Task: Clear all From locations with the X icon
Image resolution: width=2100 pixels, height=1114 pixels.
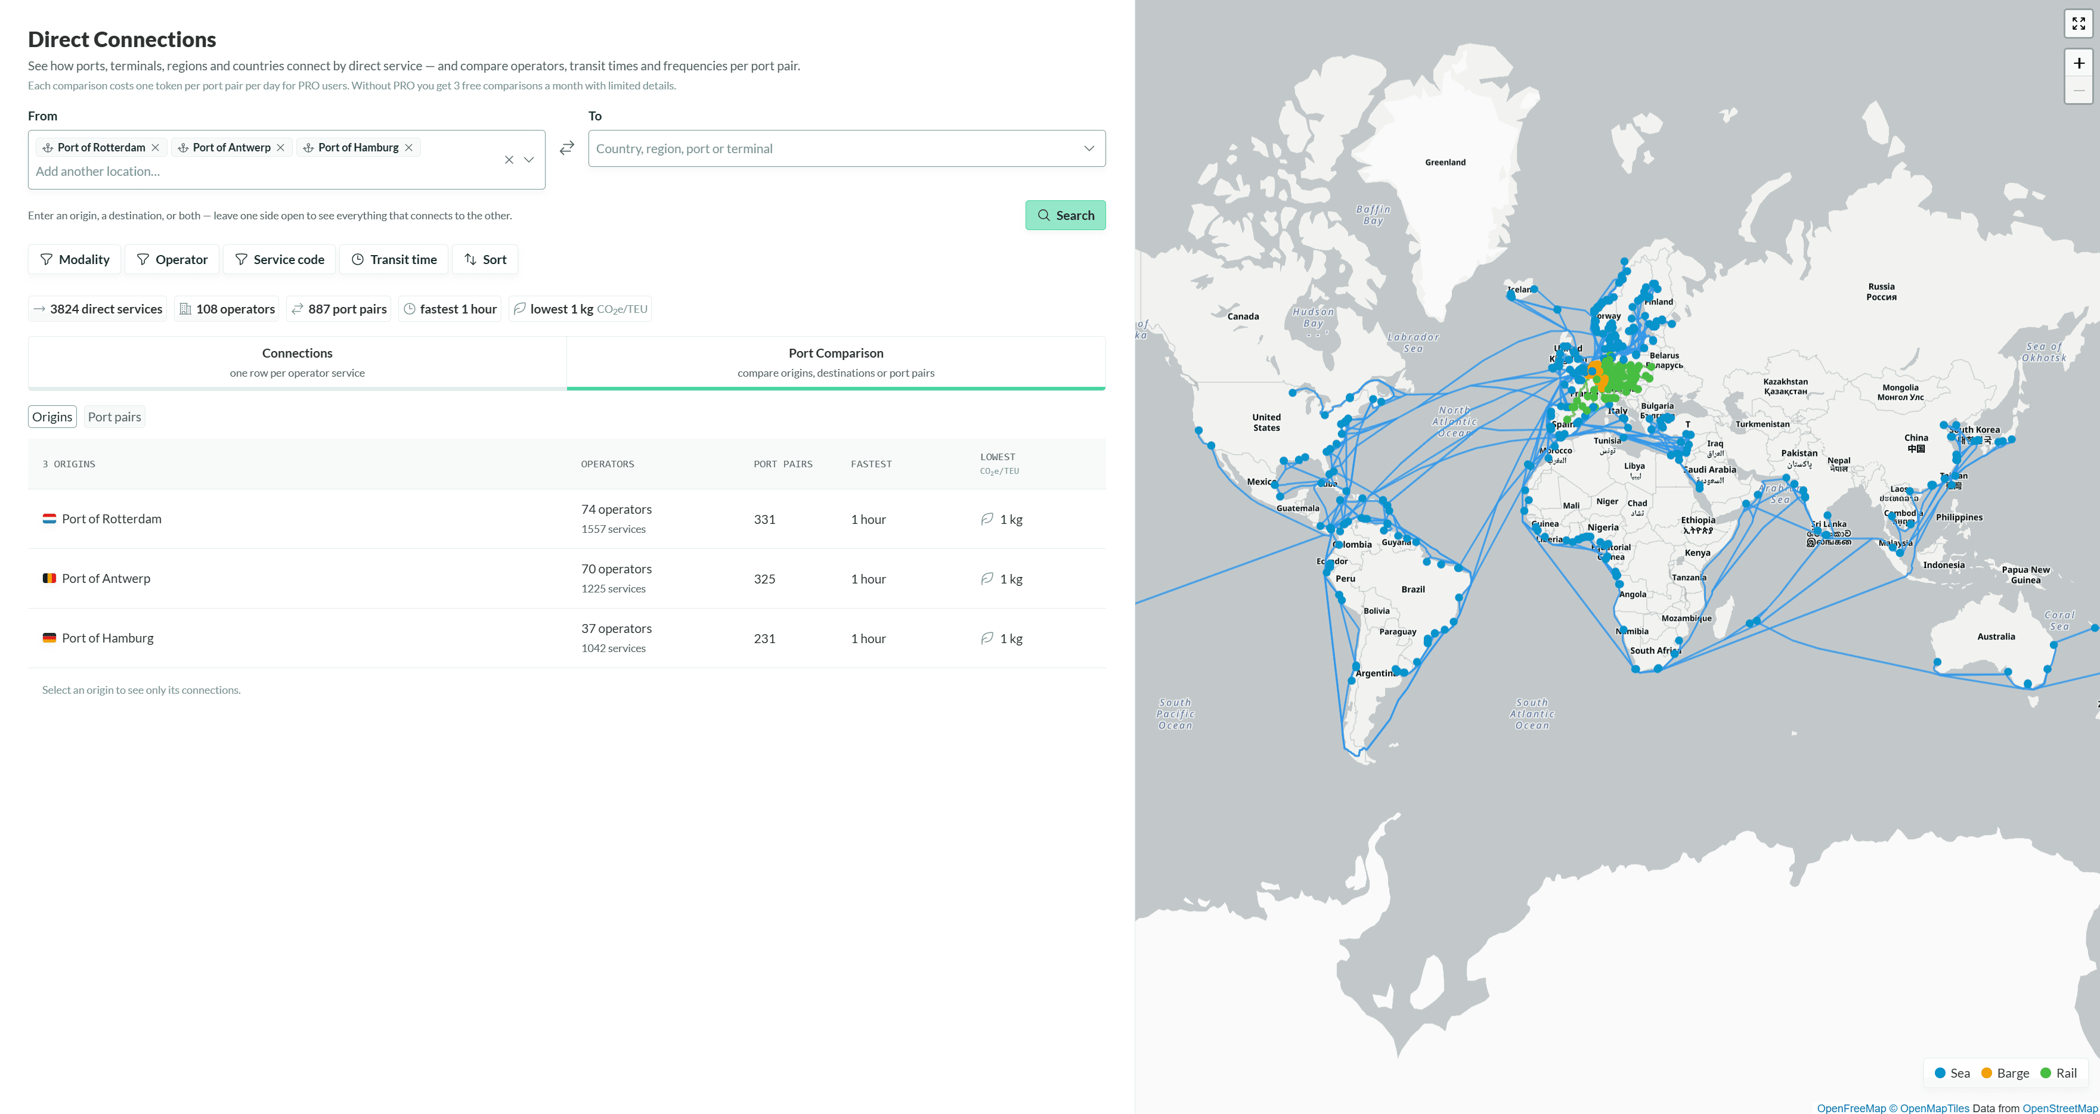Action: click(x=509, y=160)
